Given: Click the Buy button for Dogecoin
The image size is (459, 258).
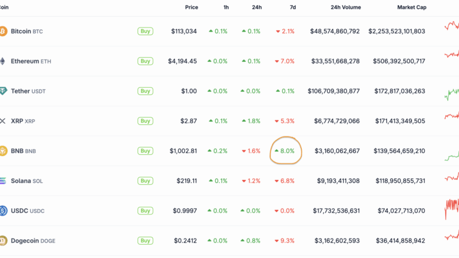Looking at the screenshot, I should (x=145, y=241).
